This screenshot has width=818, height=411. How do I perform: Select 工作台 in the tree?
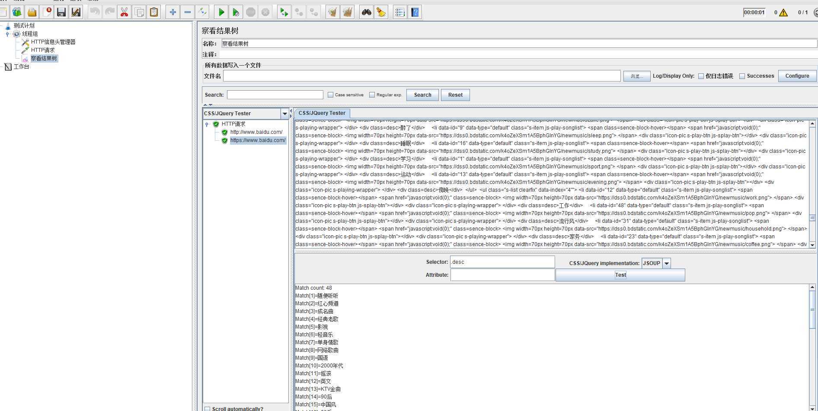point(21,67)
